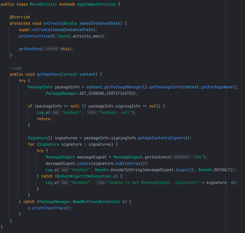Click the "KeyHash: null" string literal
245x233 pixels.
click(115, 112)
